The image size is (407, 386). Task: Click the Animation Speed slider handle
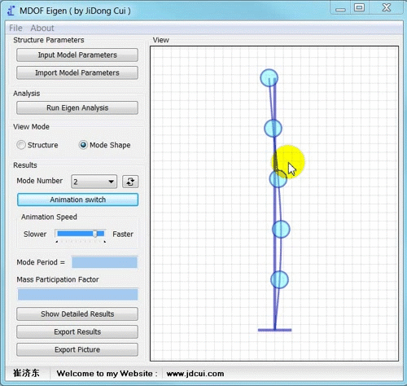[x=95, y=234]
